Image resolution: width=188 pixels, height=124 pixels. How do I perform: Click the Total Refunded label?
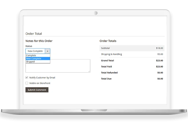point(109,73)
